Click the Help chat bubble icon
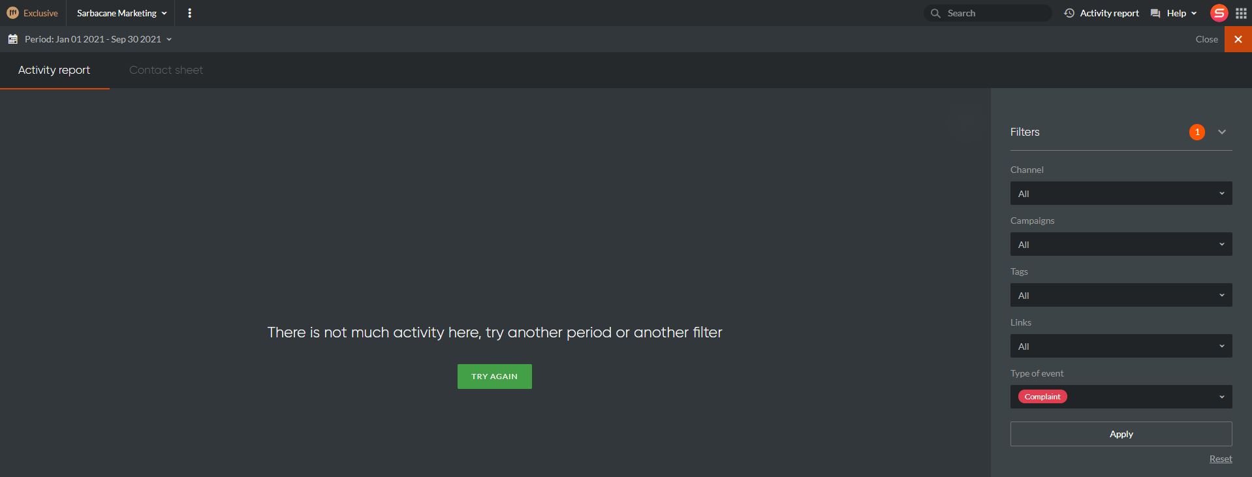1252x477 pixels. pyautogui.click(x=1155, y=13)
